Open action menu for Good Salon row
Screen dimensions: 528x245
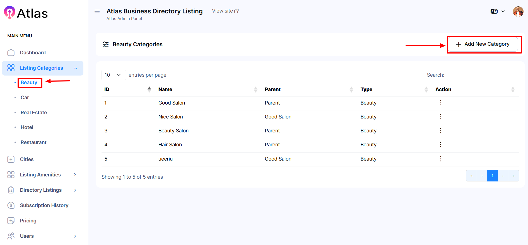coord(440,103)
